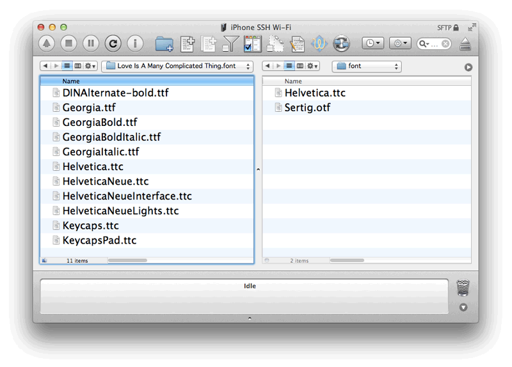This screenshot has width=512, height=367.
Task: Select Sertig.otf in the right pane
Action: tap(307, 107)
